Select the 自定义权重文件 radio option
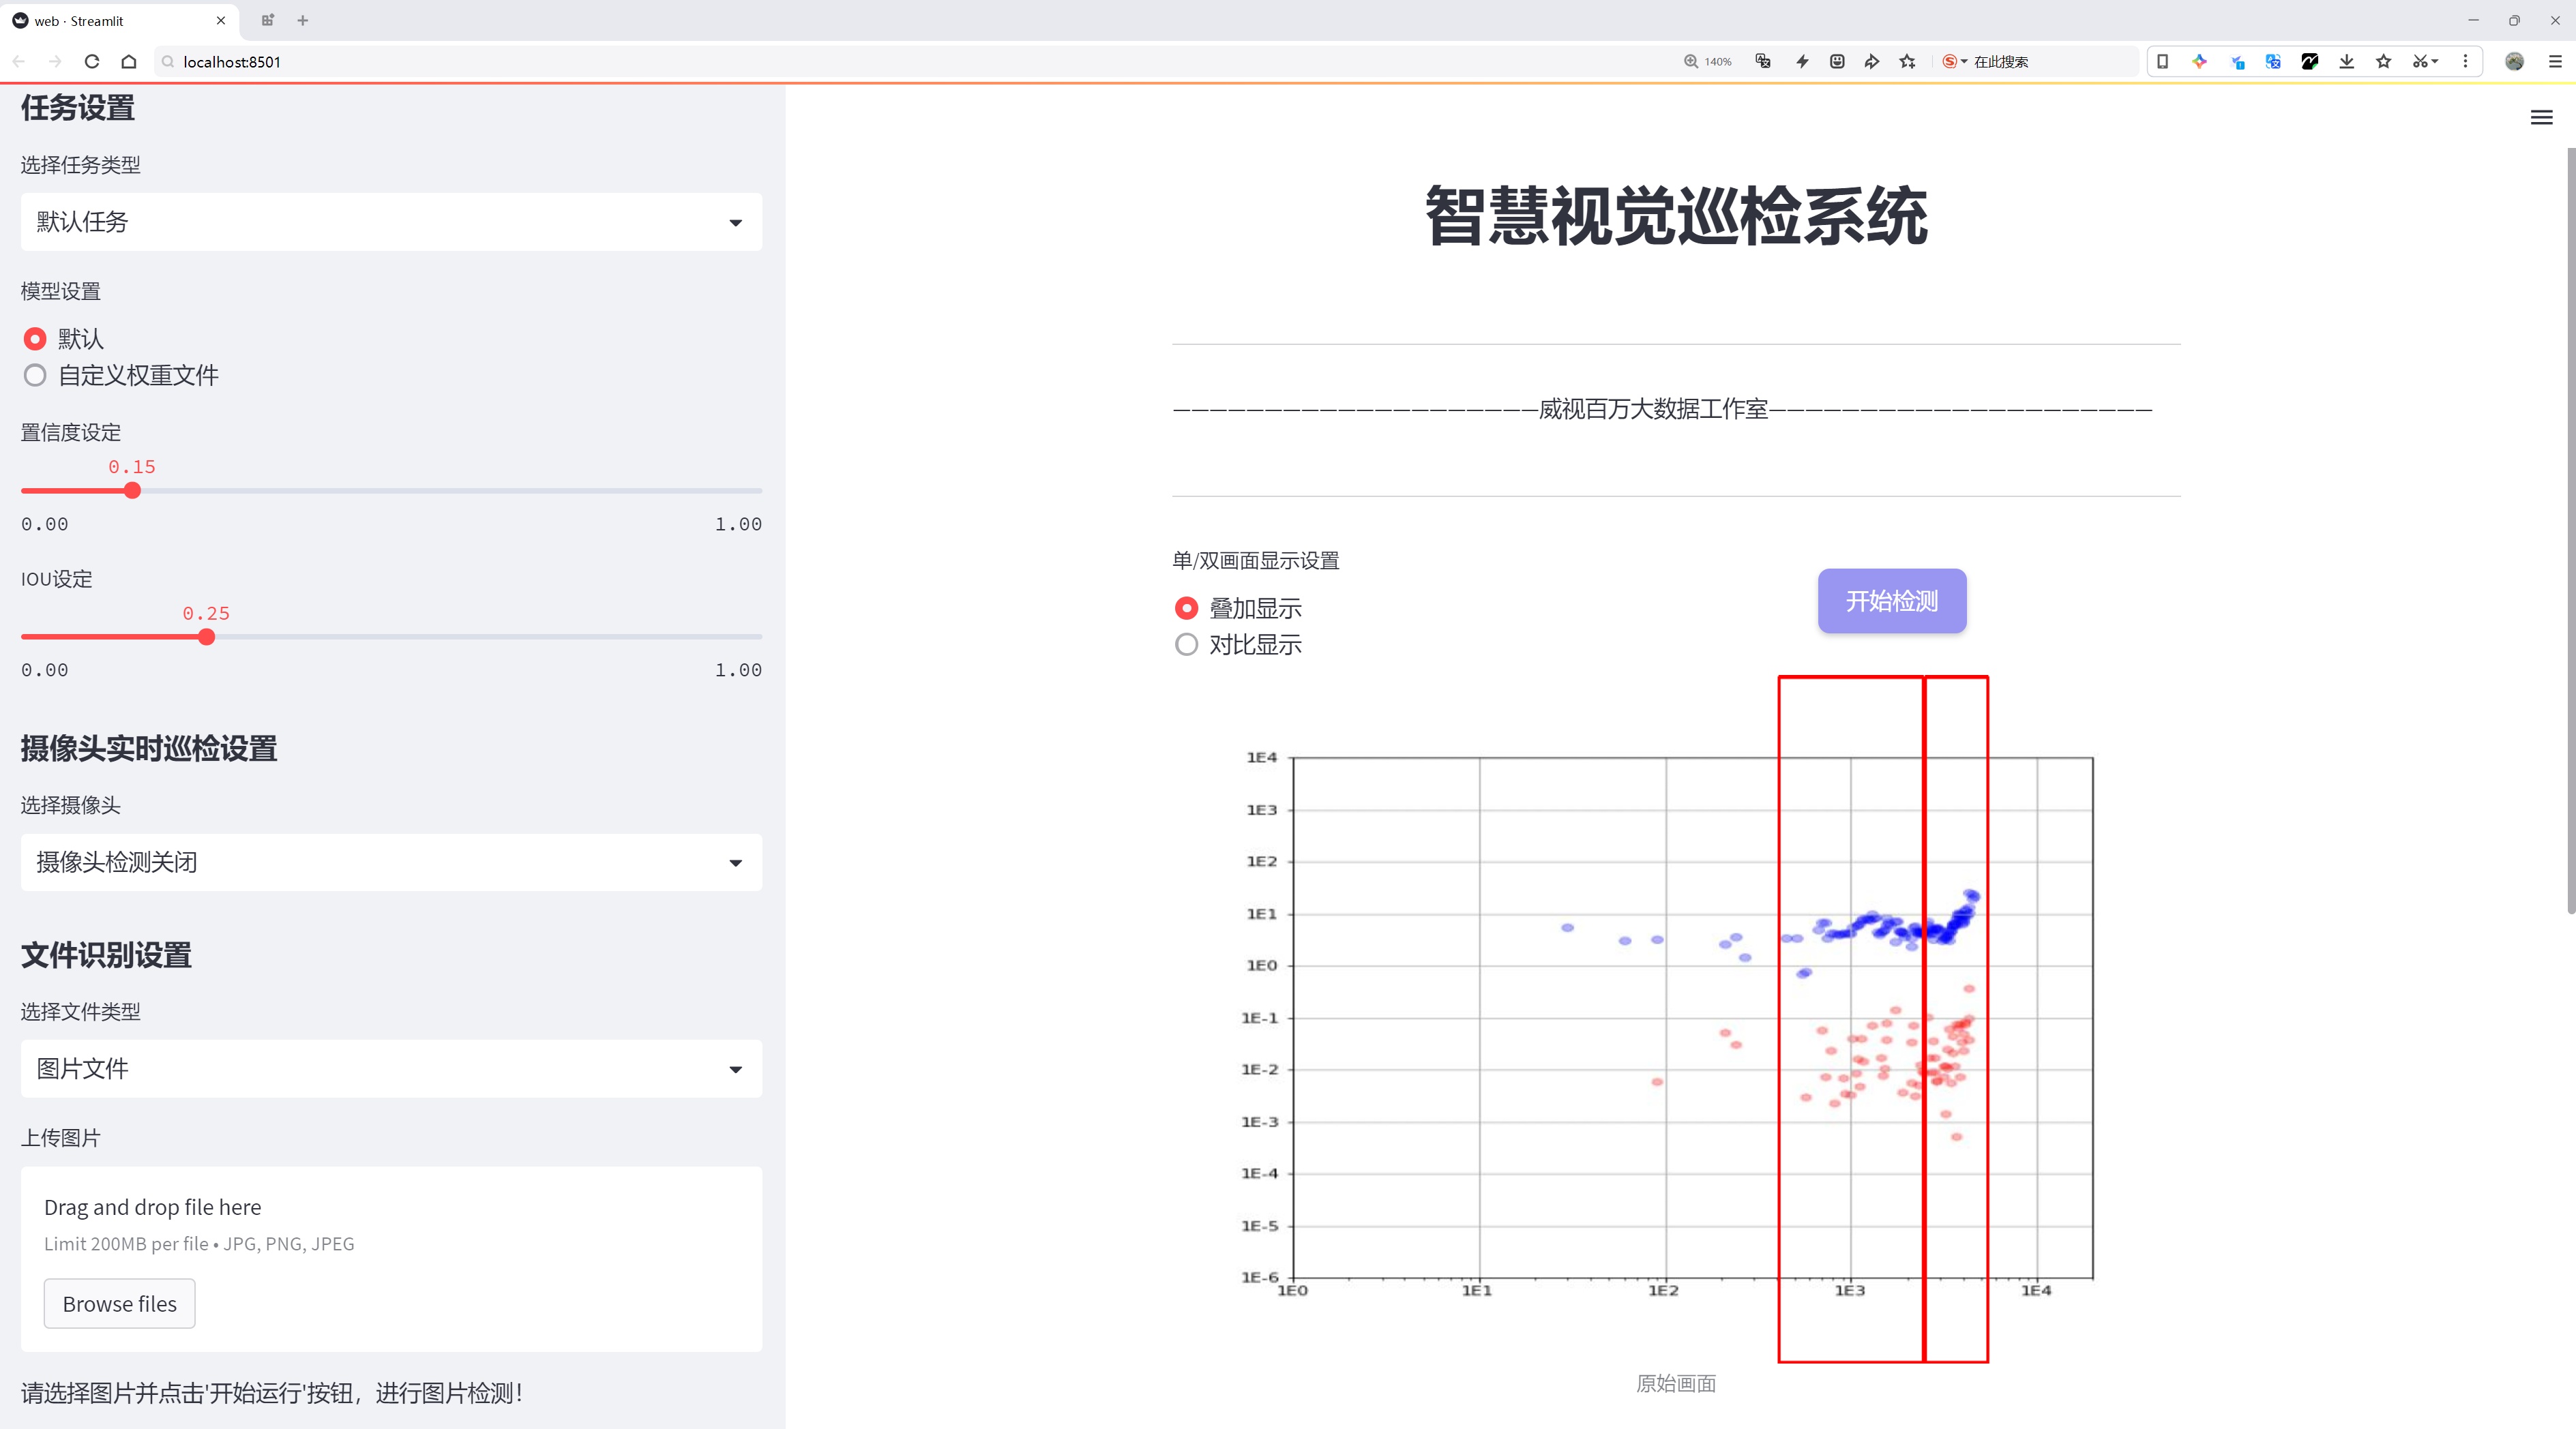This screenshot has width=2576, height=1429. tap(35, 376)
